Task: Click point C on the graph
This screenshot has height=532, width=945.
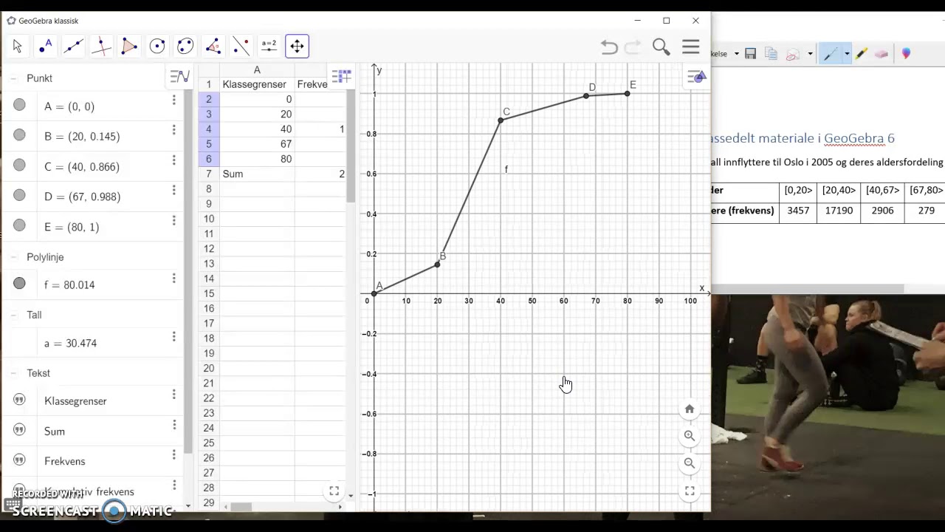Action: pyautogui.click(x=501, y=120)
